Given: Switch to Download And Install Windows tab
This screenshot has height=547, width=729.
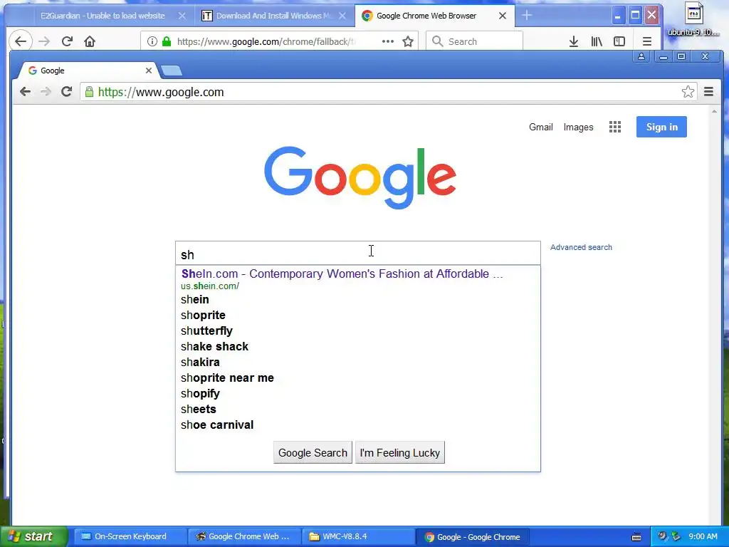Looking at the screenshot, I should [274, 16].
